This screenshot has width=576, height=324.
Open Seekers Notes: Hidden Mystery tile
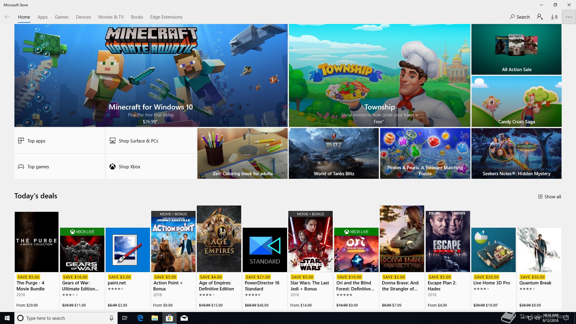pyautogui.click(x=516, y=154)
